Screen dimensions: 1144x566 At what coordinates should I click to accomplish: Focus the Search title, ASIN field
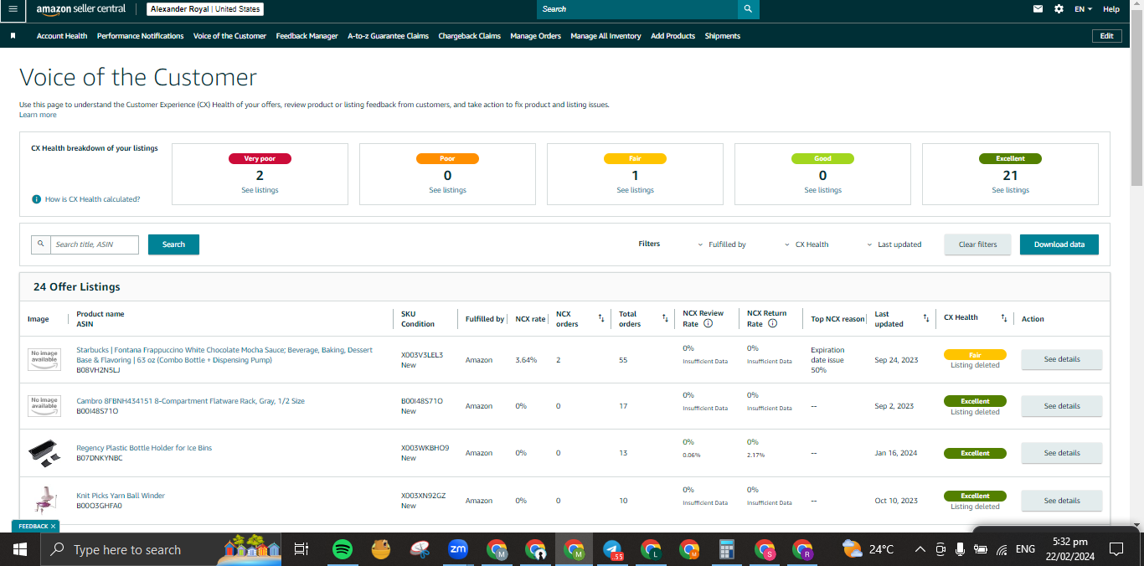[95, 244]
